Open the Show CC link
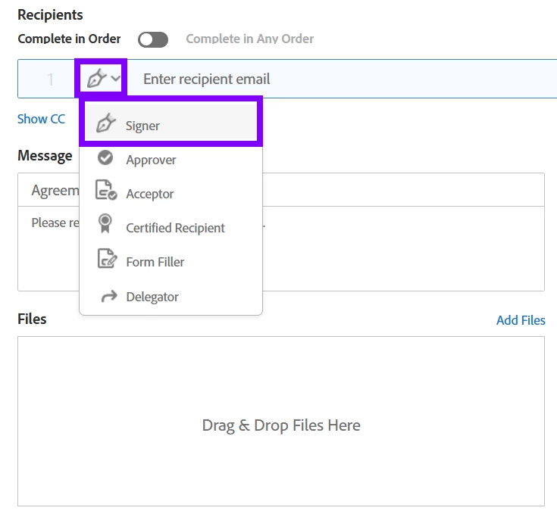The width and height of the screenshot is (557, 517). click(x=41, y=119)
